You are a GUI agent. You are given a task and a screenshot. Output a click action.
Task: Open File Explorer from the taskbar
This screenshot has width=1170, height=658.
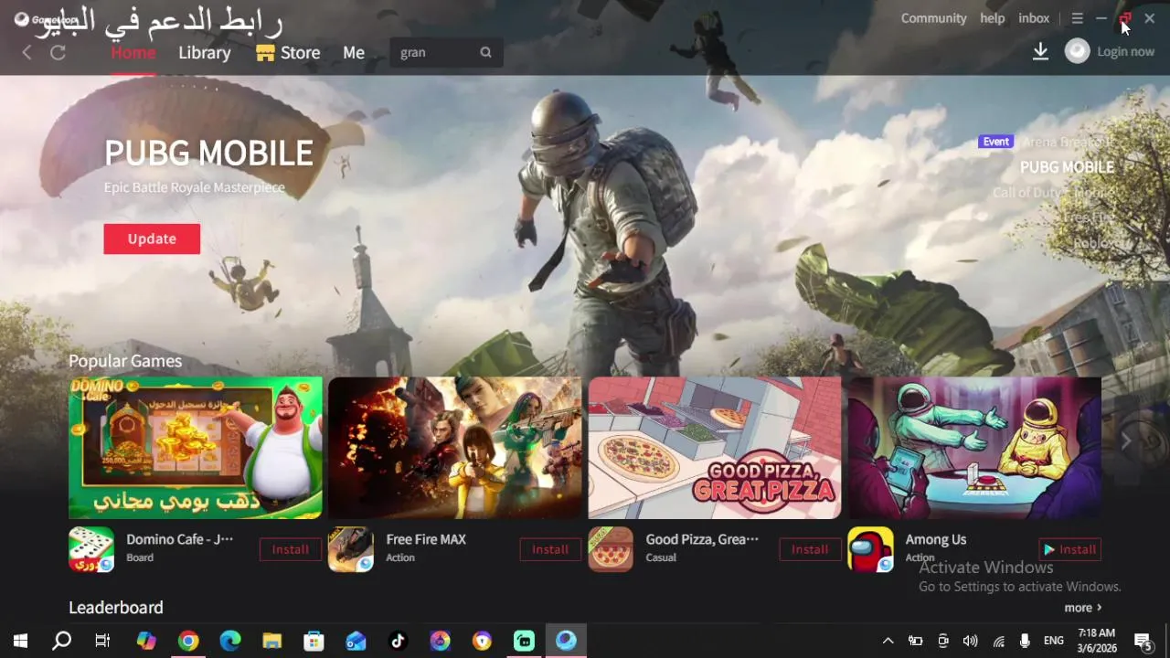coord(271,641)
